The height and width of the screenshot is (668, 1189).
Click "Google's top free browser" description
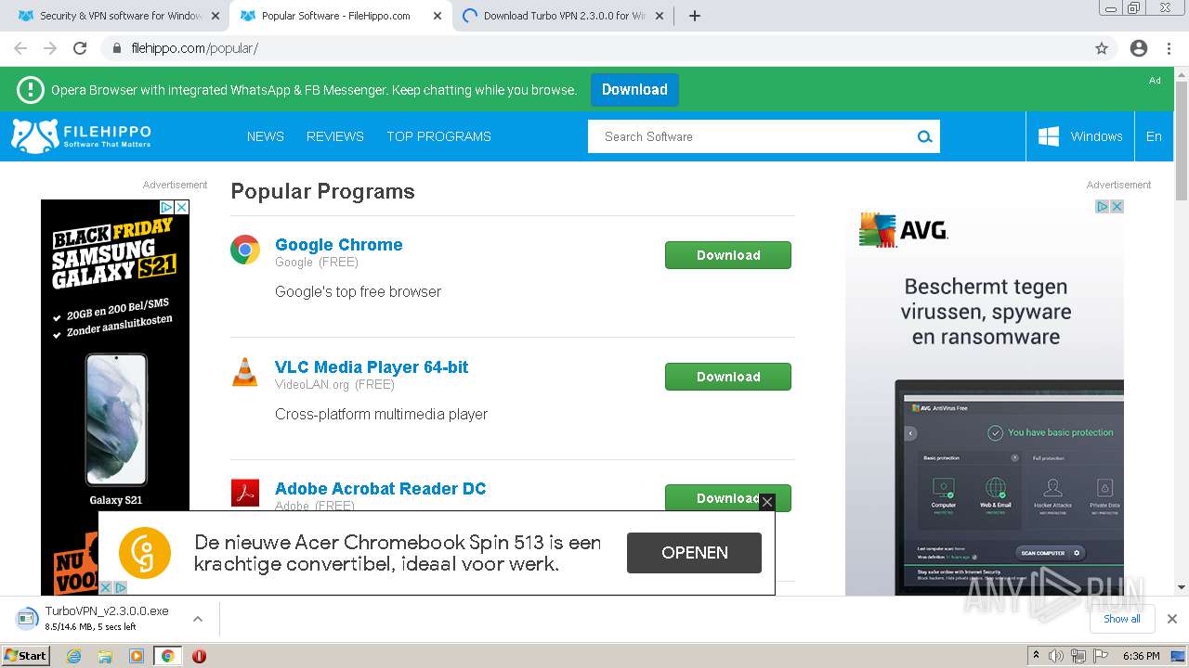coord(358,291)
